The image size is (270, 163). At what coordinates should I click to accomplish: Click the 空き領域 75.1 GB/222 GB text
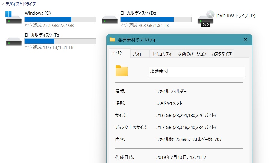point(49,26)
